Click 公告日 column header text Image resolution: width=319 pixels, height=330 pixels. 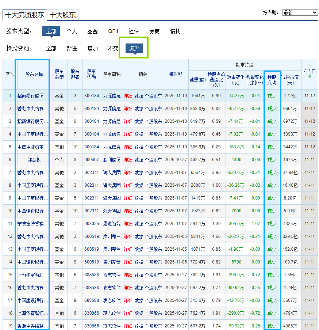[310, 71]
